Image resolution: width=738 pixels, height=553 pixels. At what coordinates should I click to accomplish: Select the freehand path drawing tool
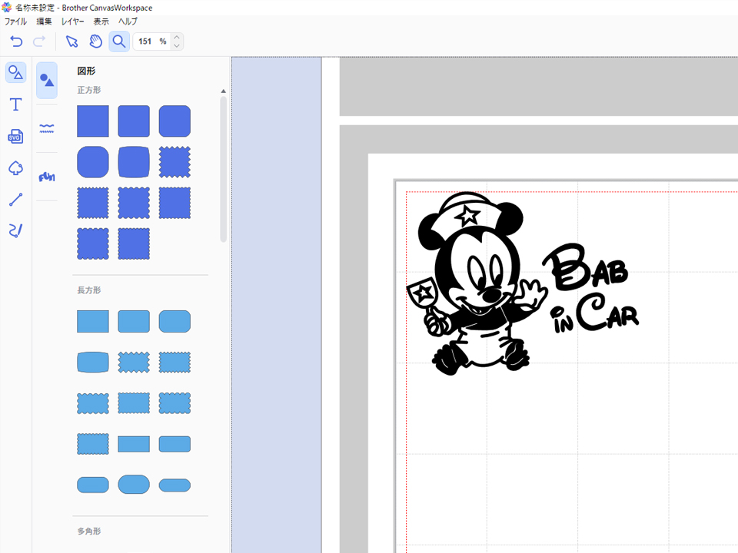pos(15,230)
